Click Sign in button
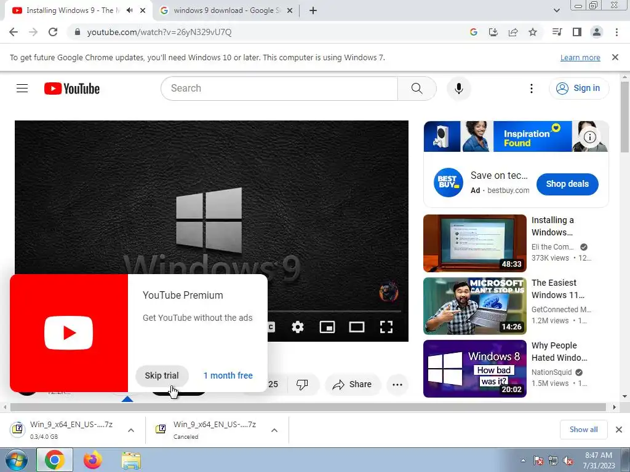This screenshot has width=630, height=472. pyautogui.click(x=579, y=88)
